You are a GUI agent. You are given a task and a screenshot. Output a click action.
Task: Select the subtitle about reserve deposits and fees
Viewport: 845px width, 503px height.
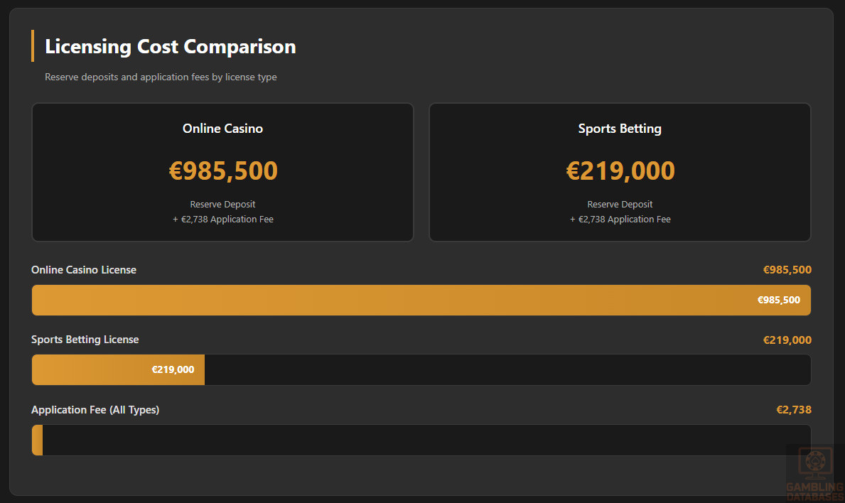[161, 77]
